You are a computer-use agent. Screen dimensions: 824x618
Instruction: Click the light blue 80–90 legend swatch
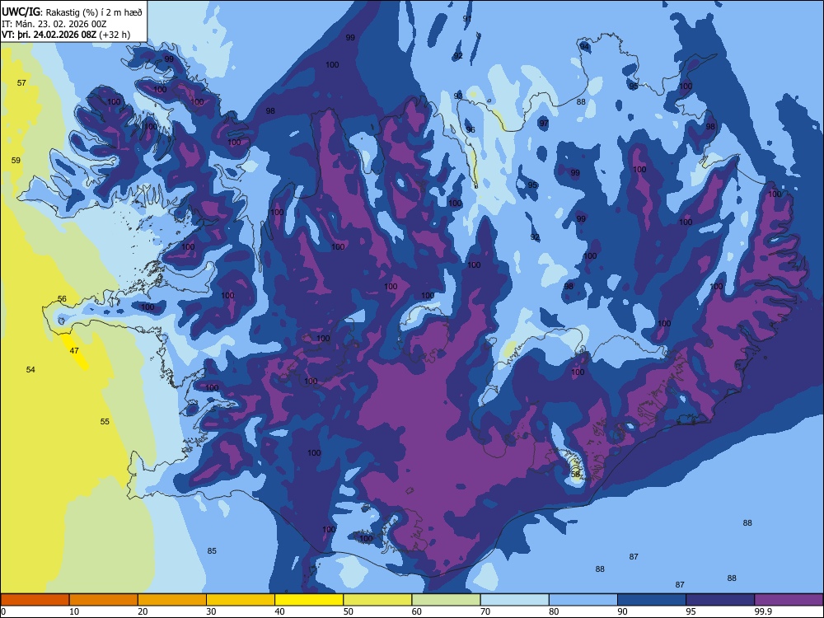click(x=583, y=600)
